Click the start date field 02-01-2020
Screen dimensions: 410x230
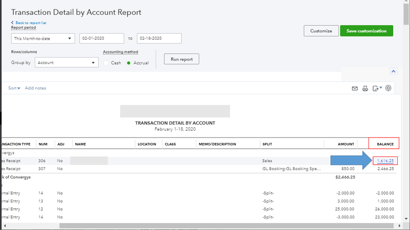coord(101,39)
